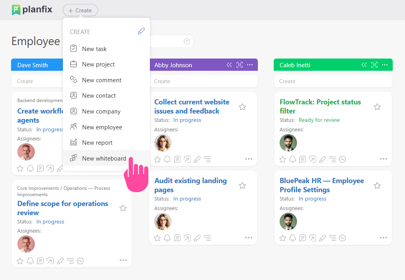Toggle bottom favorite star on Collect website issues card

click(157, 159)
